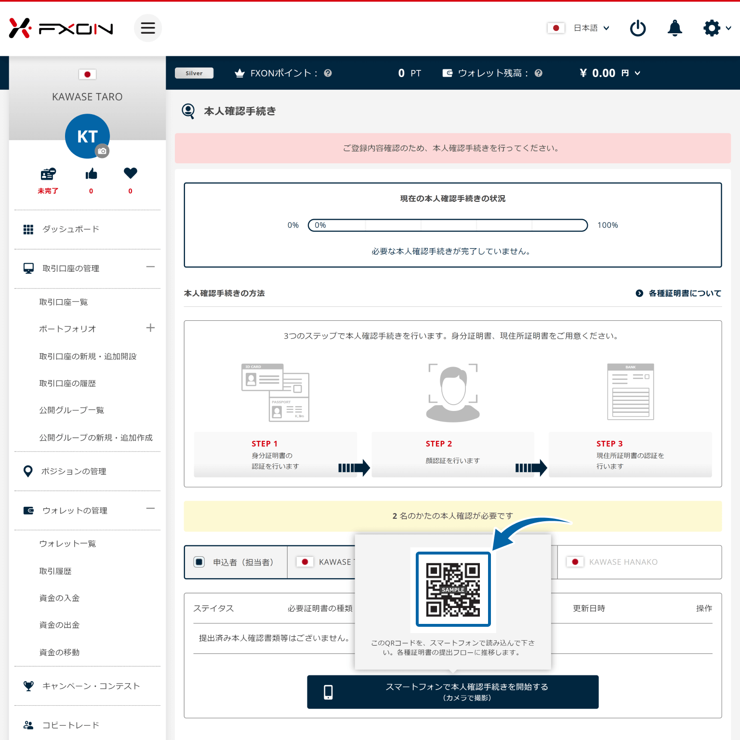Click the power logout icon

(638, 28)
